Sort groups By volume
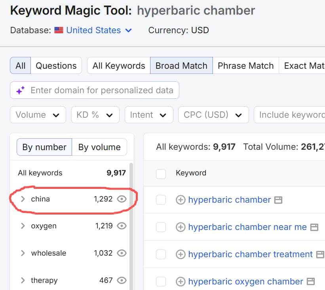Viewport: 325px width, 290px height. click(99, 147)
